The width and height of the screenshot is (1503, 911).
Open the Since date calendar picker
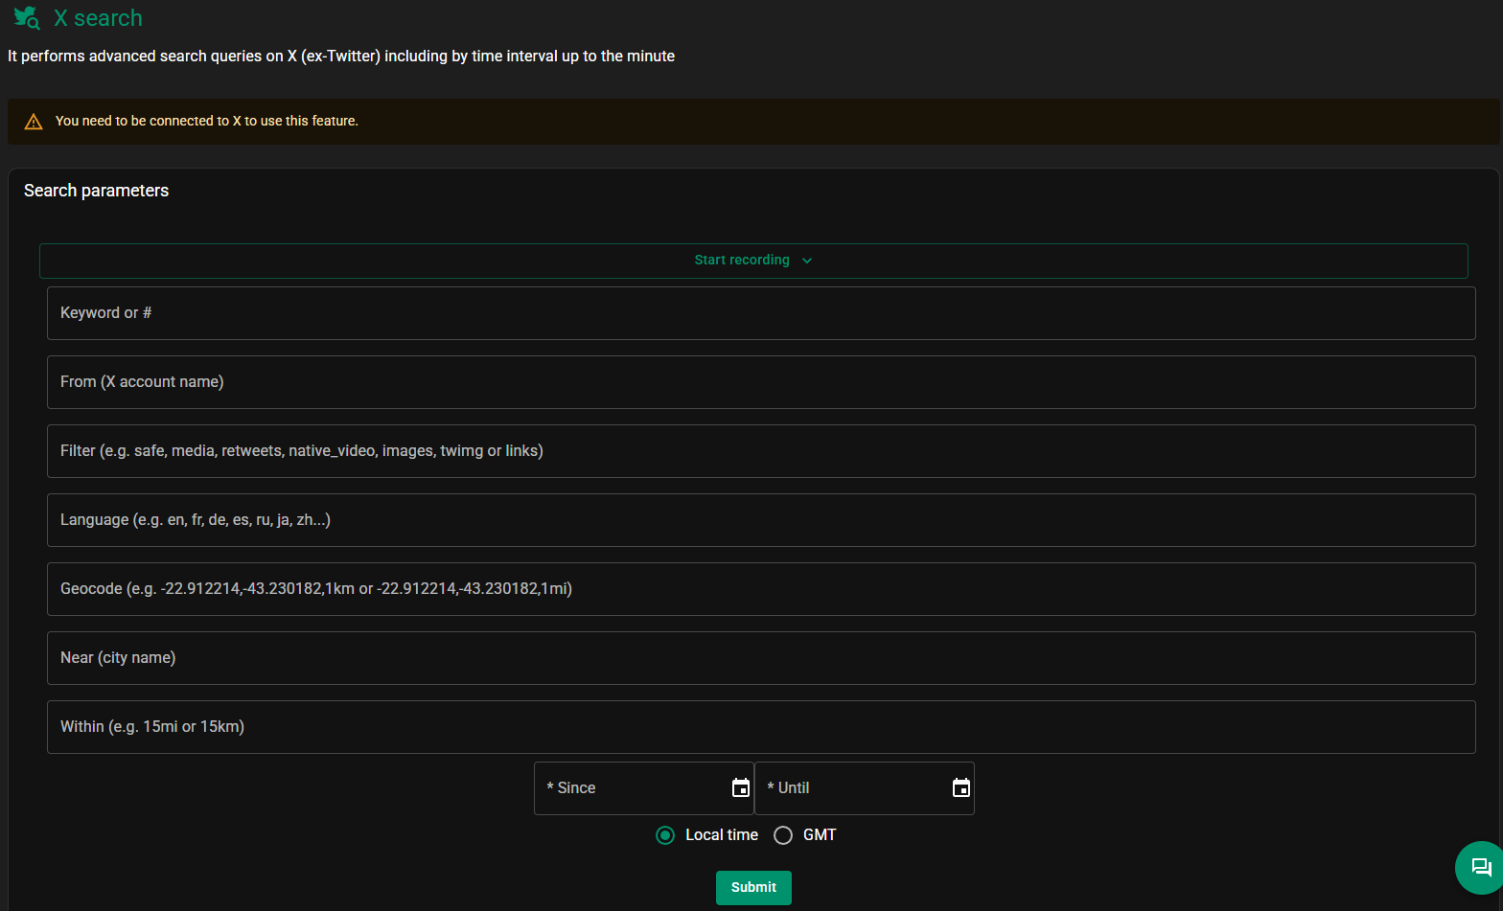point(740,787)
